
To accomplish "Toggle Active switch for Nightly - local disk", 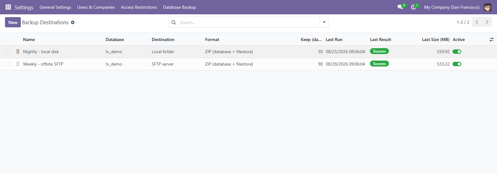I will pyautogui.click(x=457, y=52).
